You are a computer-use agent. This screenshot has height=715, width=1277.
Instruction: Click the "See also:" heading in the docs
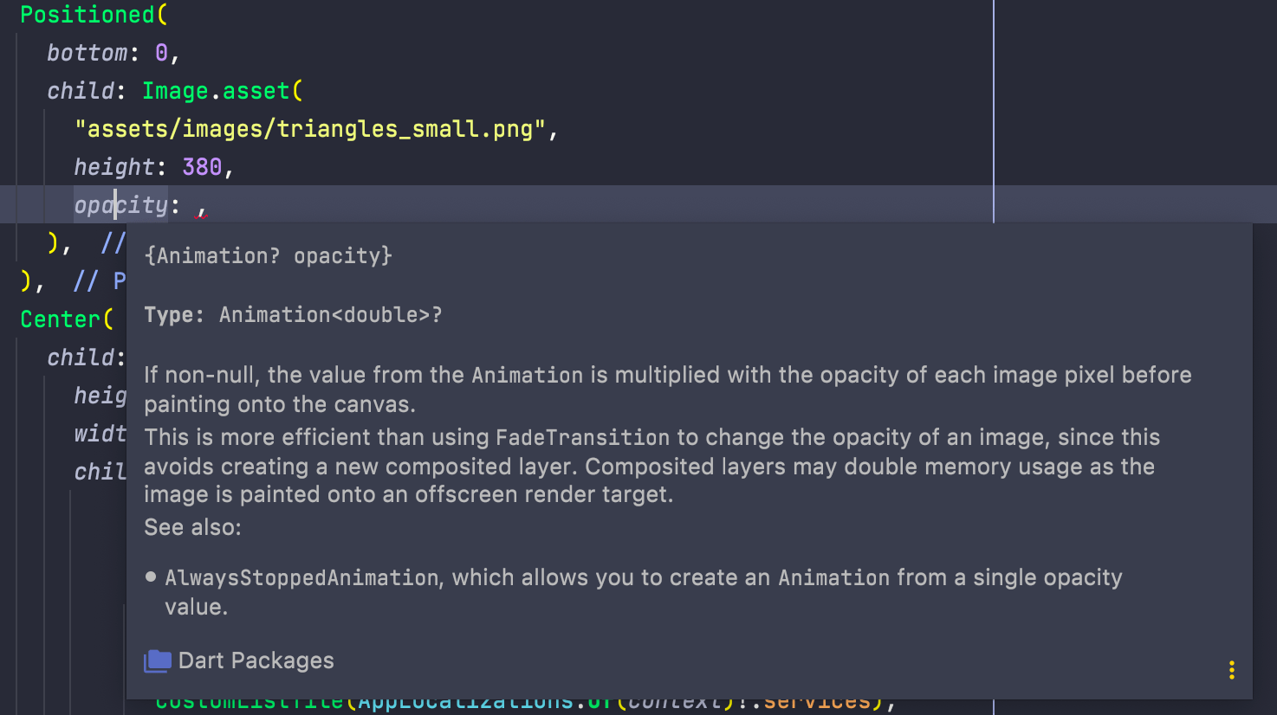coord(192,527)
